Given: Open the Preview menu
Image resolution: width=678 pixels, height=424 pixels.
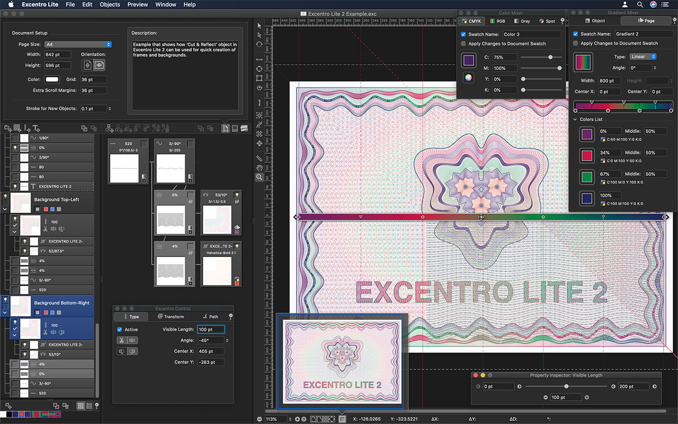Looking at the screenshot, I should [138, 4].
